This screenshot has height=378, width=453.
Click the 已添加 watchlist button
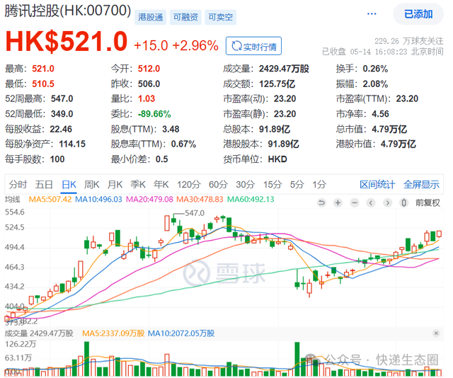tap(418, 14)
